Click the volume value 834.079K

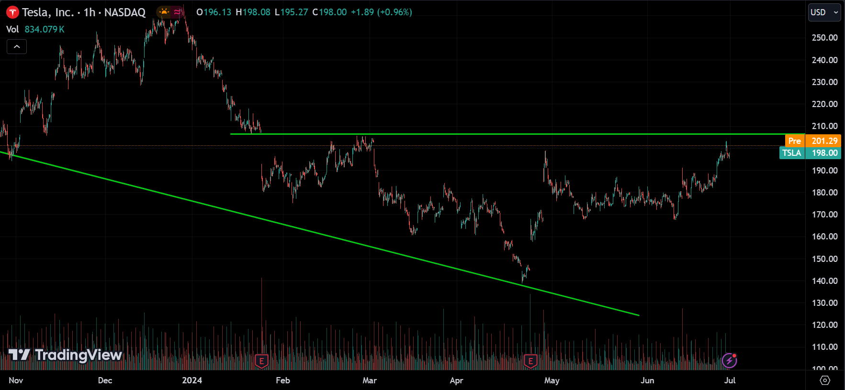[45, 29]
